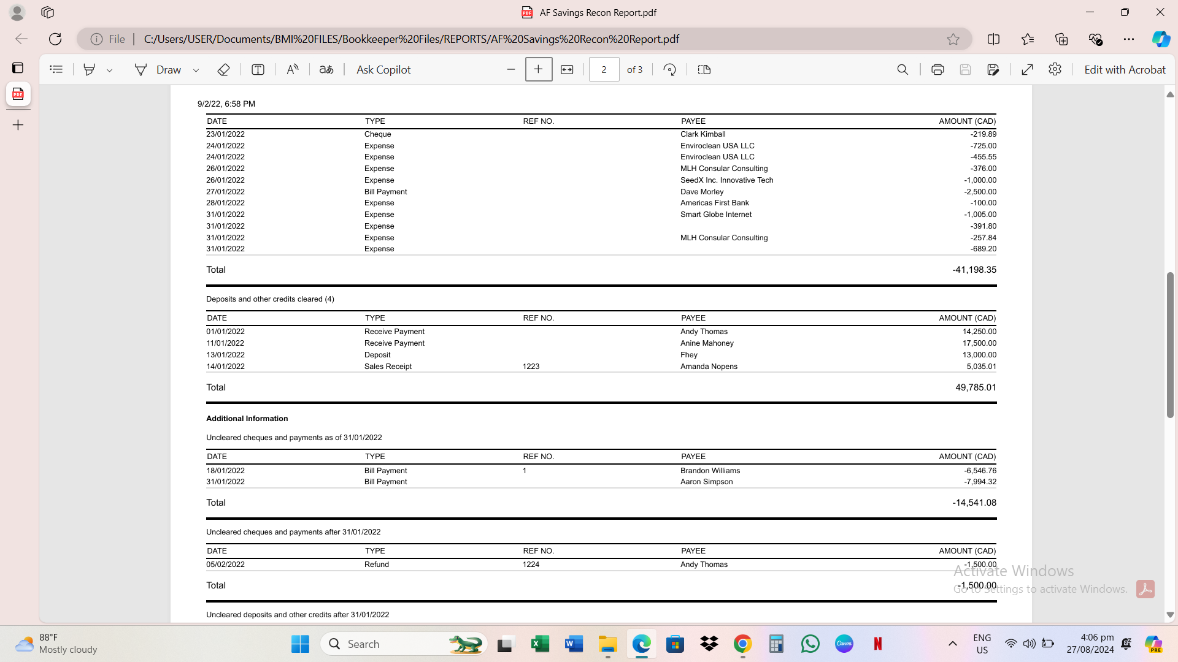Print the PDF document
1178x662 pixels.
pyautogui.click(x=937, y=70)
